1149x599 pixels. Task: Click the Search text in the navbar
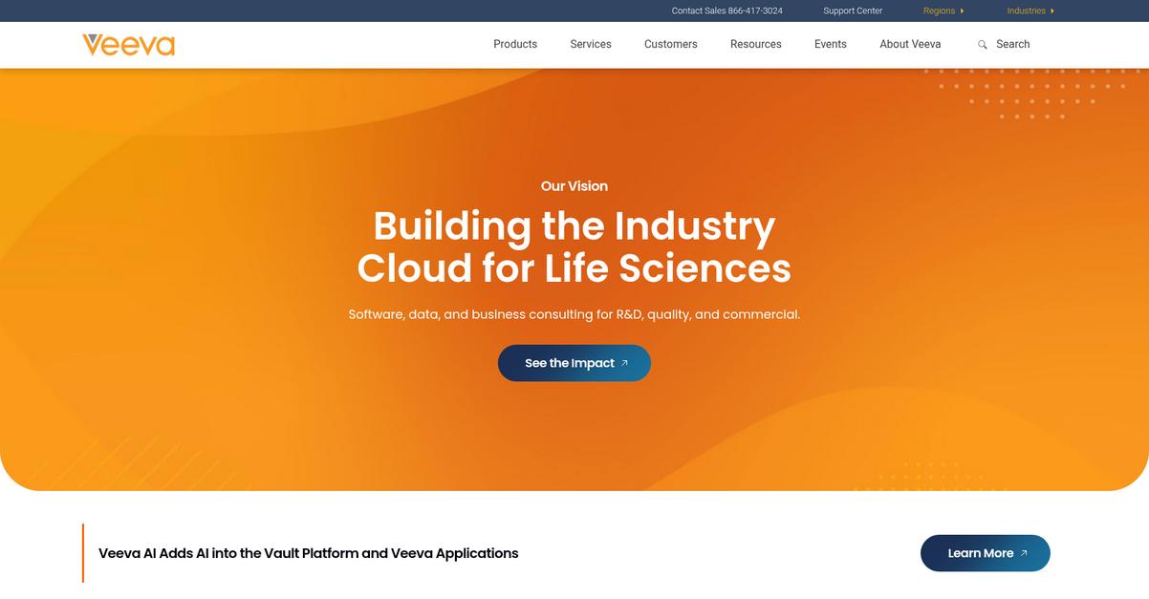(1013, 44)
